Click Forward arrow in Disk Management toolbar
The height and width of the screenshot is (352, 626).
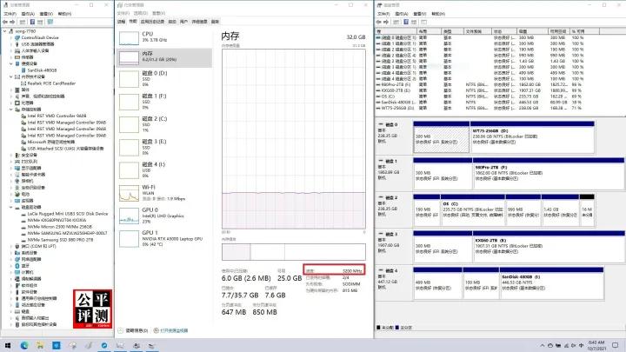tap(386, 22)
